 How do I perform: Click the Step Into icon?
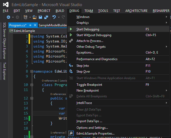pyautogui.click(x=71, y=65)
